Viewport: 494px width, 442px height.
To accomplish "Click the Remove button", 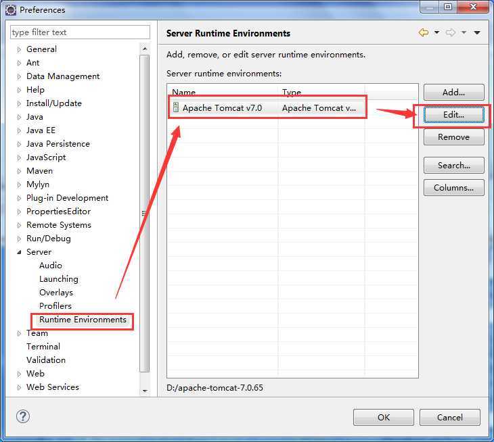I will pyautogui.click(x=453, y=137).
